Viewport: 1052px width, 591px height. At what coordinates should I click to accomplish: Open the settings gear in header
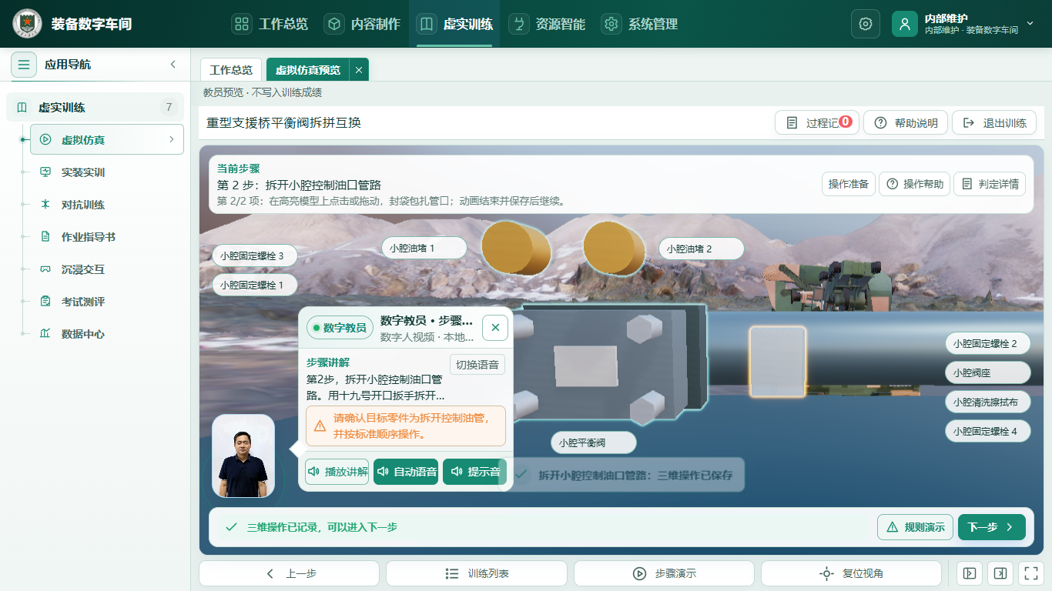pyautogui.click(x=865, y=24)
